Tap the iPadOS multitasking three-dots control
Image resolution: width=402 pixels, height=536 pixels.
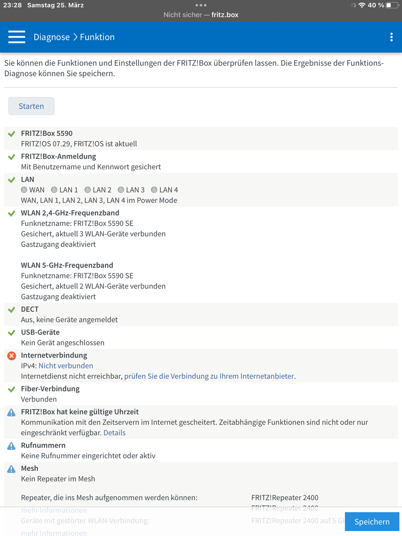click(201, 5)
